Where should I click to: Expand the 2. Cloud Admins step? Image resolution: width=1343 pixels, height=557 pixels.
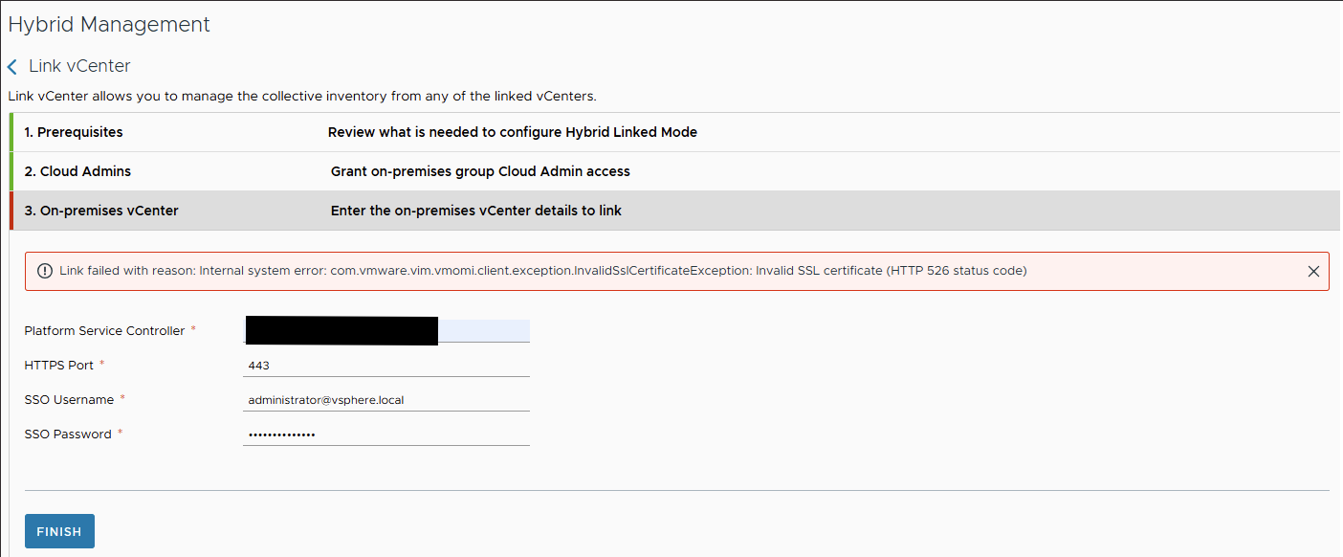point(77,171)
